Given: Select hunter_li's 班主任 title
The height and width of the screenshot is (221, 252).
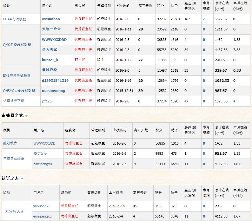Looking at the screenshot, I should 80,60.
